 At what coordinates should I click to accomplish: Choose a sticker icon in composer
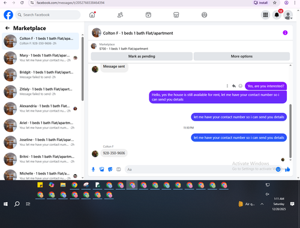[x=110, y=170]
